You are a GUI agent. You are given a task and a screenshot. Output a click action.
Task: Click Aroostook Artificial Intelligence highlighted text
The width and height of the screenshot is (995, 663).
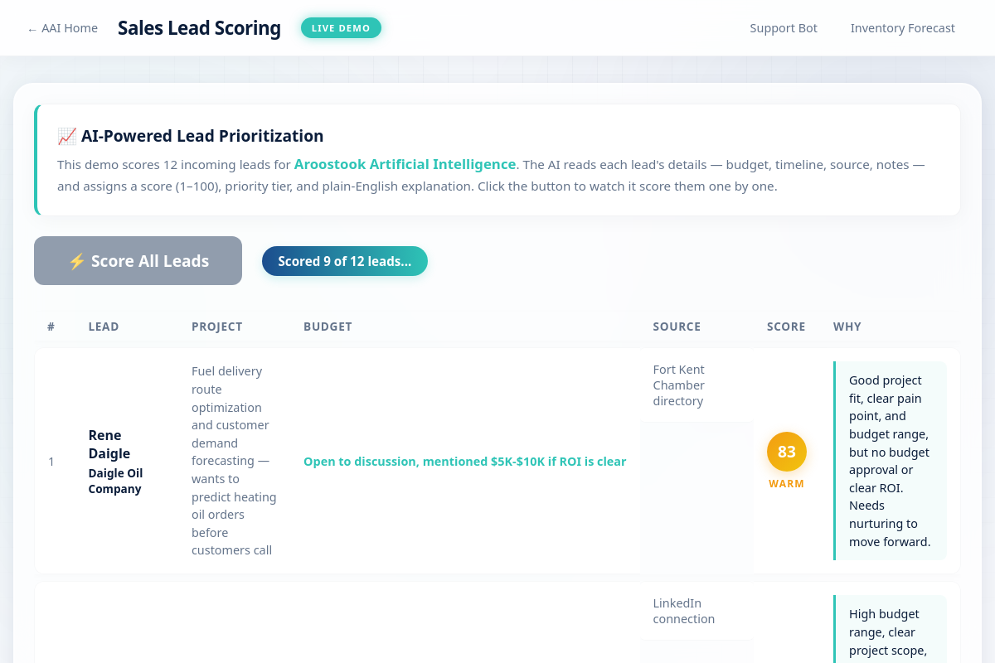pos(405,164)
